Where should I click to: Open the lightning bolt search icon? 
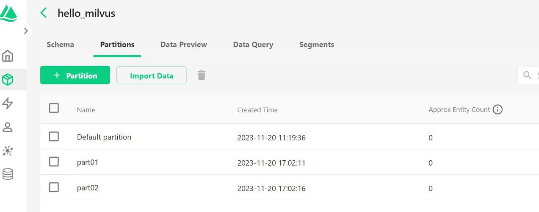[8, 103]
